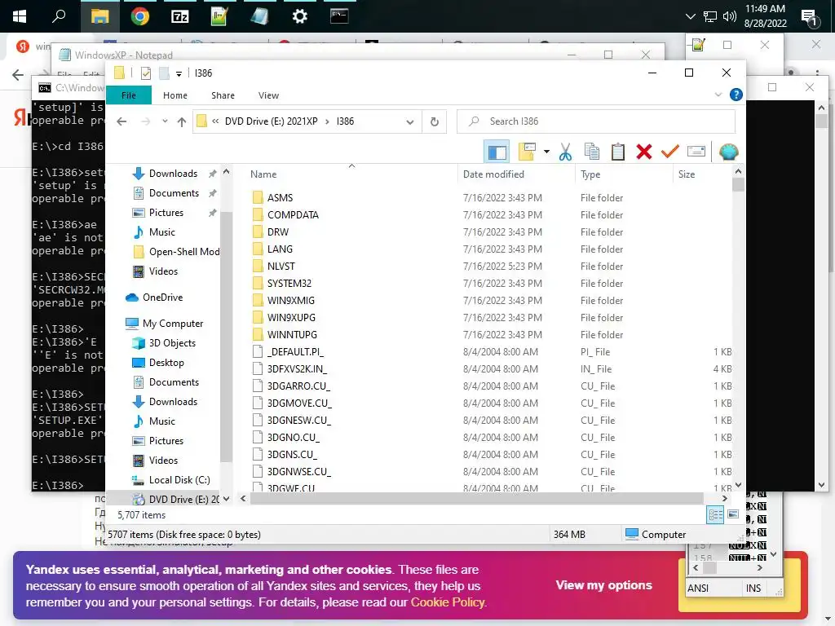
Task: Sort by the Size column header
Action: (687, 174)
